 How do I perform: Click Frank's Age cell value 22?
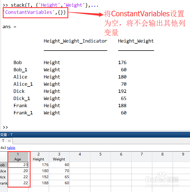coord(18,183)
